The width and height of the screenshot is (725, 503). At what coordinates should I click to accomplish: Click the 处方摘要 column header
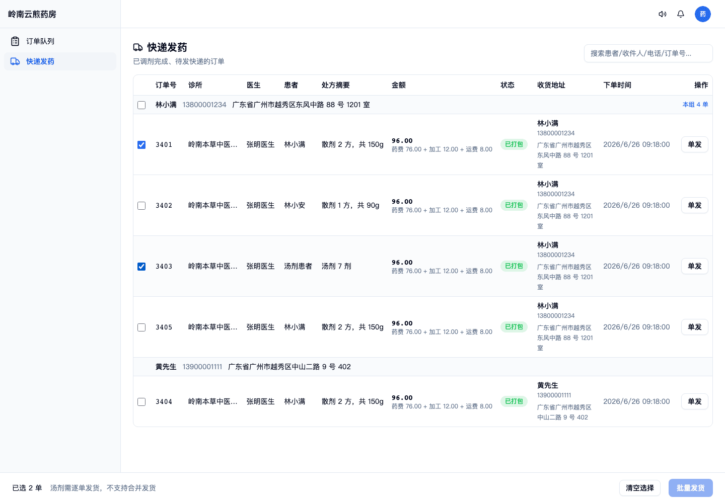click(336, 85)
